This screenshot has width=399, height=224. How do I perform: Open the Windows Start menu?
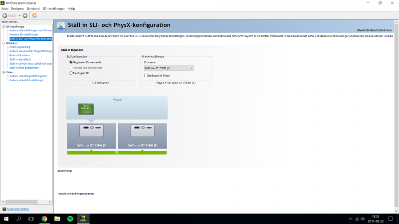point(6,219)
